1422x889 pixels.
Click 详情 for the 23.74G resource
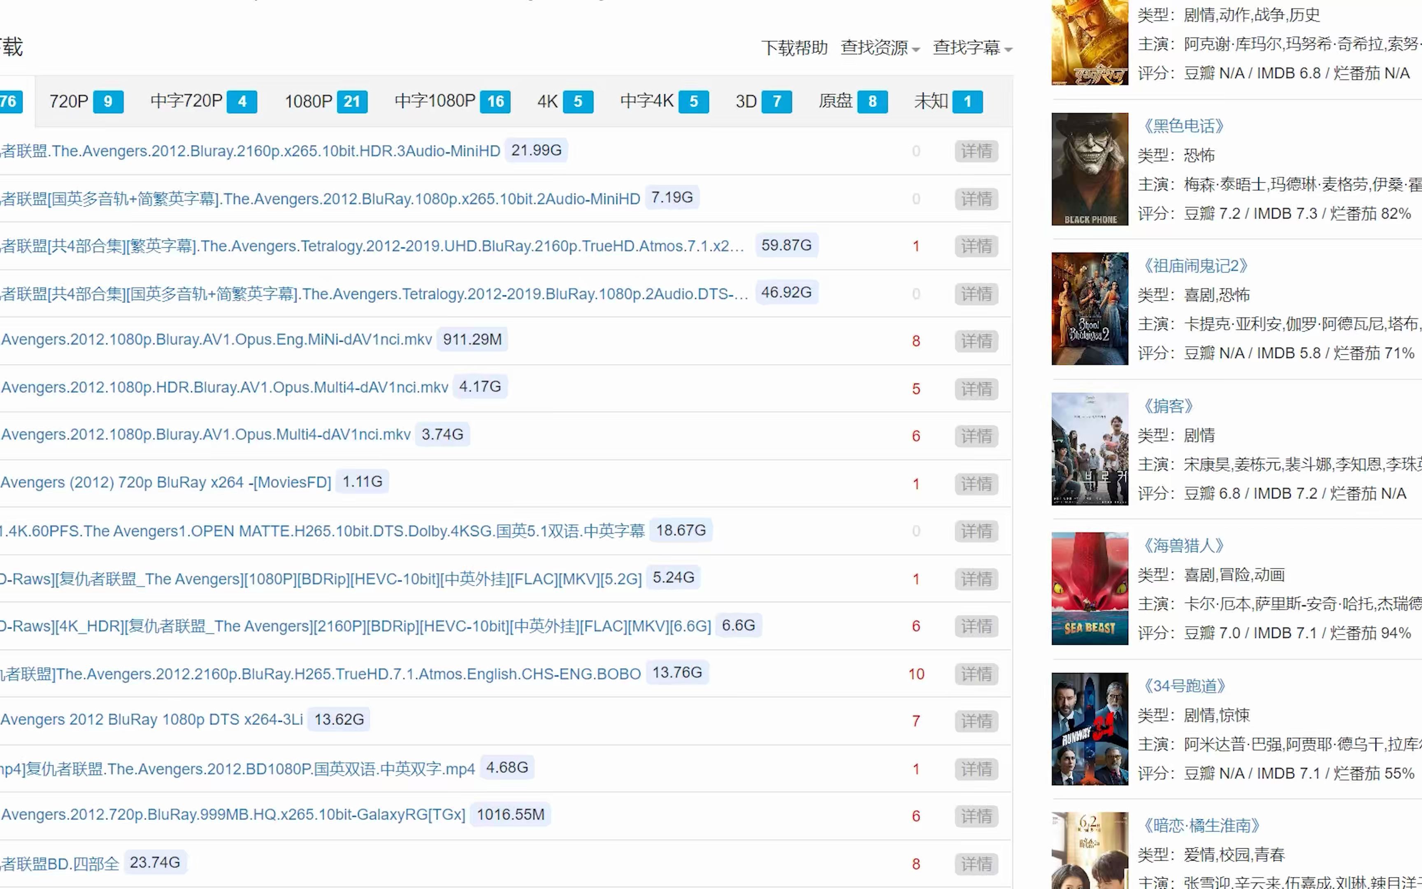pyautogui.click(x=976, y=864)
